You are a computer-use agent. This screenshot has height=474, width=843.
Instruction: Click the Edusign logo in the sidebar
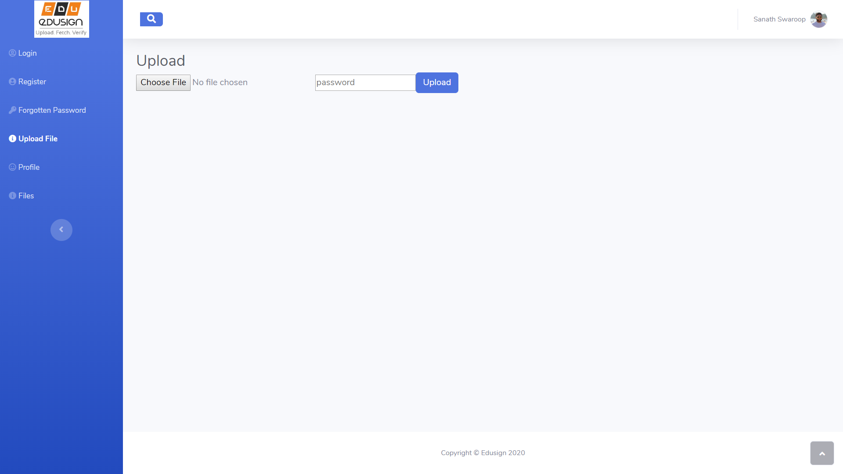pos(61,19)
